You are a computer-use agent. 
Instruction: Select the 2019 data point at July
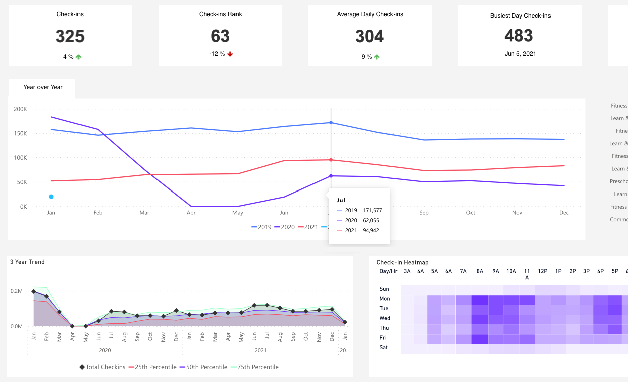(331, 123)
